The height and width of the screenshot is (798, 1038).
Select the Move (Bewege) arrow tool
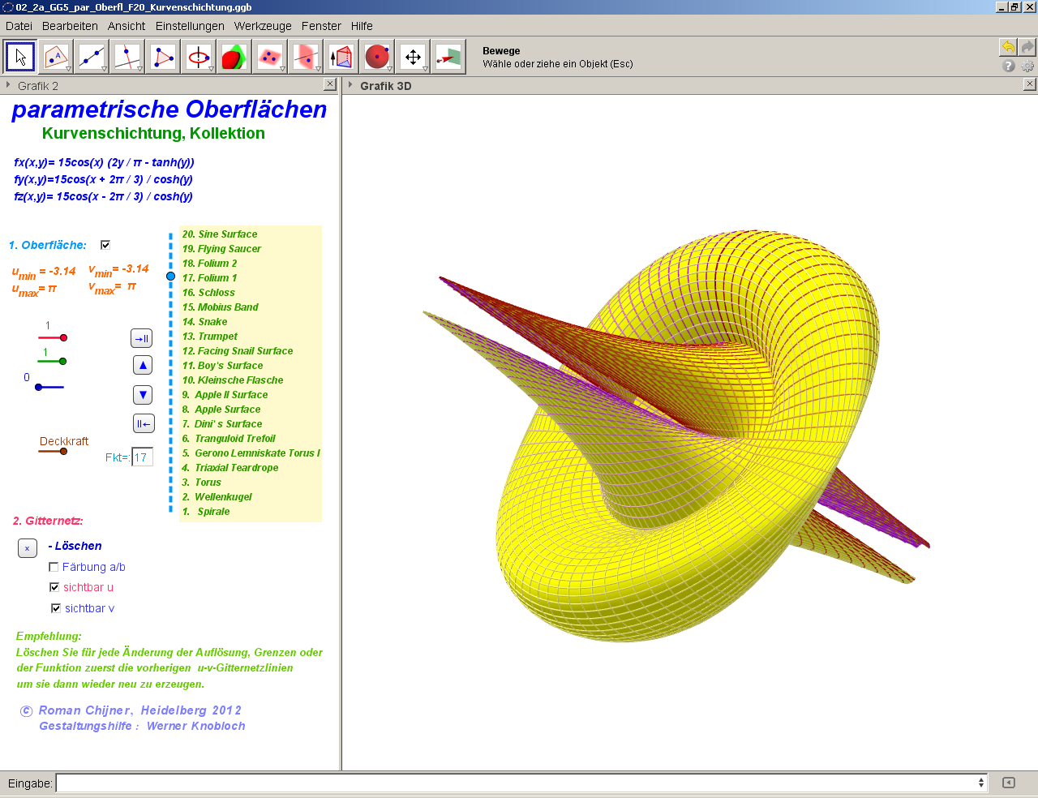pos(20,57)
